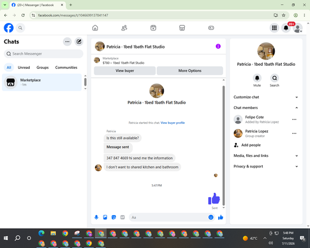Open the account profile avatar menu
The image size is (310, 248).
298,28
